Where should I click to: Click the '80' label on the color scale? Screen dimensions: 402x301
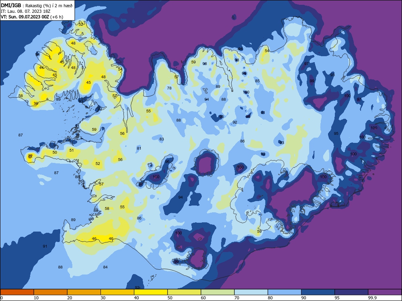click(270, 298)
